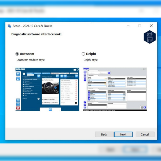
Task: Minimize the Setup window
Action: point(128,26)
